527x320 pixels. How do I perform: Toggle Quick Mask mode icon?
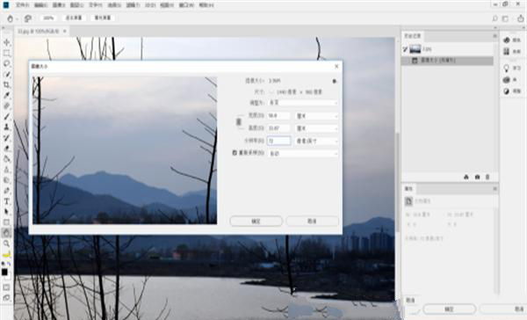(6, 287)
